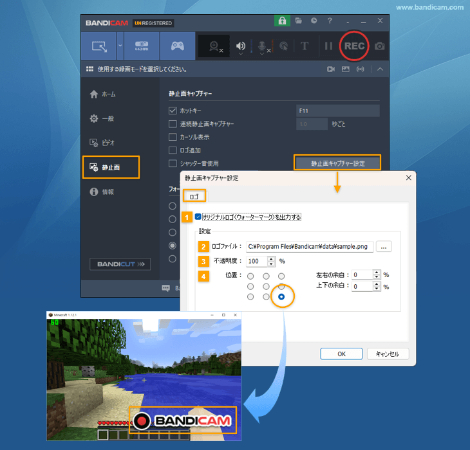Image resolution: width=470 pixels, height=450 pixels.
Task: Select the ロゴ tab in dialog
Action: (194, 196)
